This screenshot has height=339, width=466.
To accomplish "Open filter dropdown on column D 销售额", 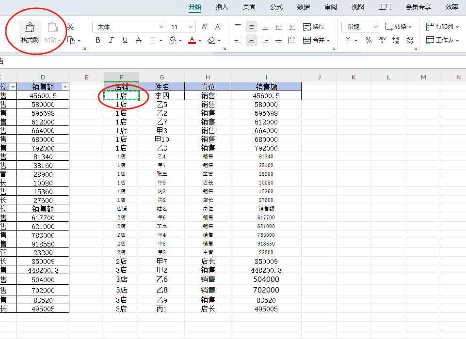I will [65, 87].
